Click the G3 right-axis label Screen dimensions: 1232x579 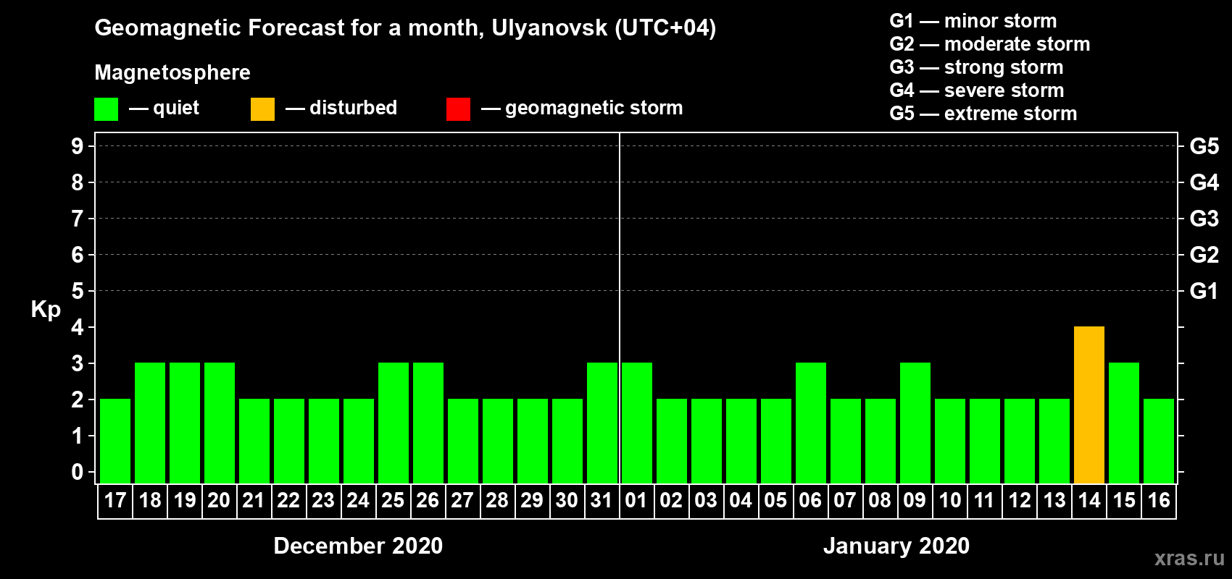tap(1204, 219)
